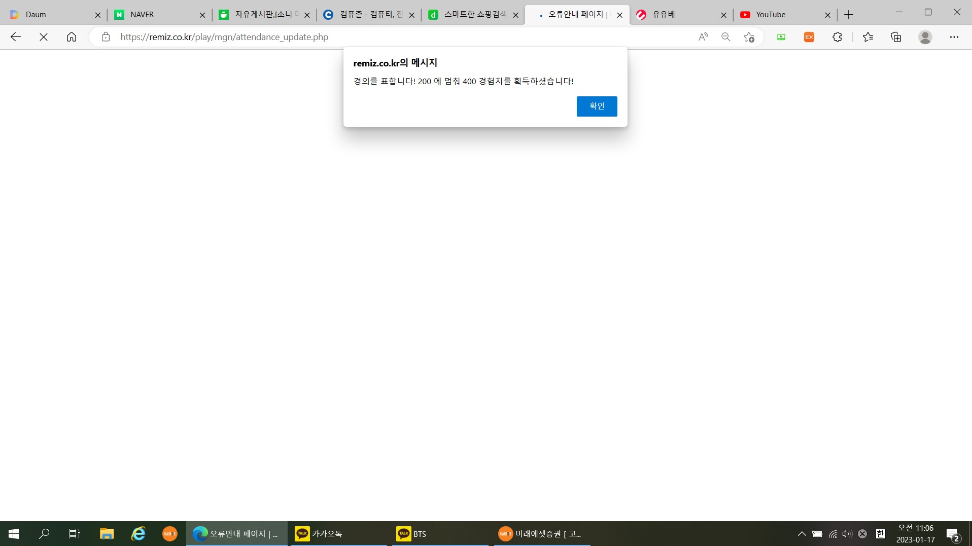Viewport: 972px width, 546px height.
Task: Go back to the previous page
Action: click(16, 37)
